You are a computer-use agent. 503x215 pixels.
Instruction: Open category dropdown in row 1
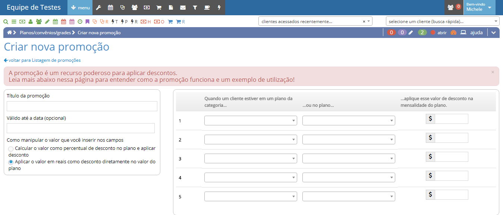pyautogui.click(x=251, y=121)
